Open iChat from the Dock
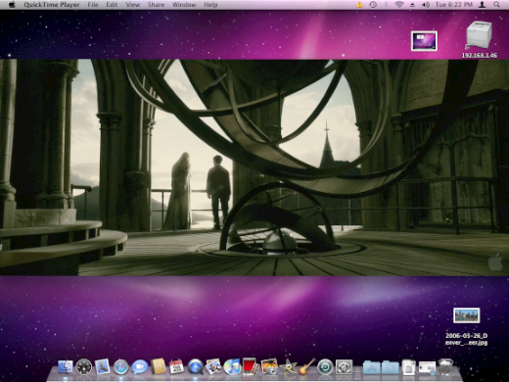 140,367
